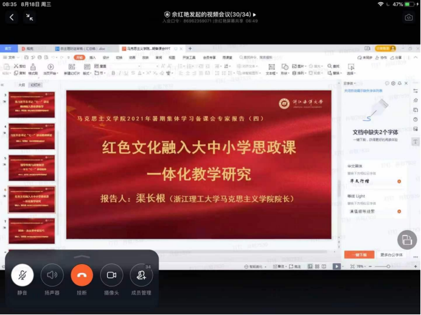This screenshot has width=421, height=315.
Task: Click the orange 一键下载 button
Action: click(359, 255)
